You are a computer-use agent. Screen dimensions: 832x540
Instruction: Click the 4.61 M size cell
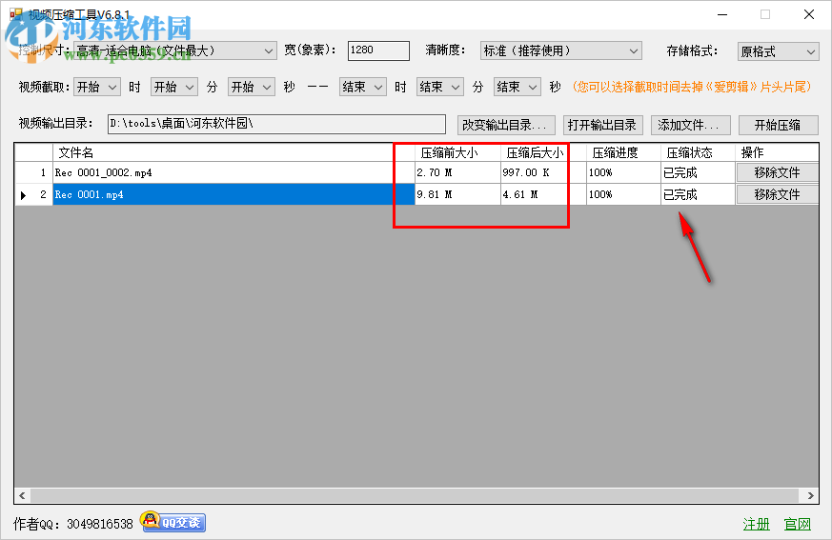pyautogui.click(x=543, y=194)
